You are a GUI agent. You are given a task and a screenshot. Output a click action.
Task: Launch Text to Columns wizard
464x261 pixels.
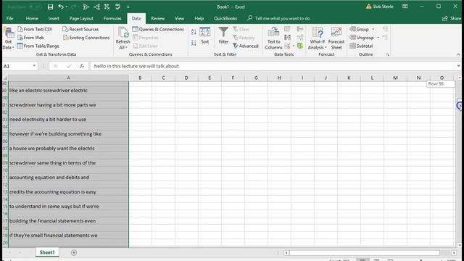273,38
